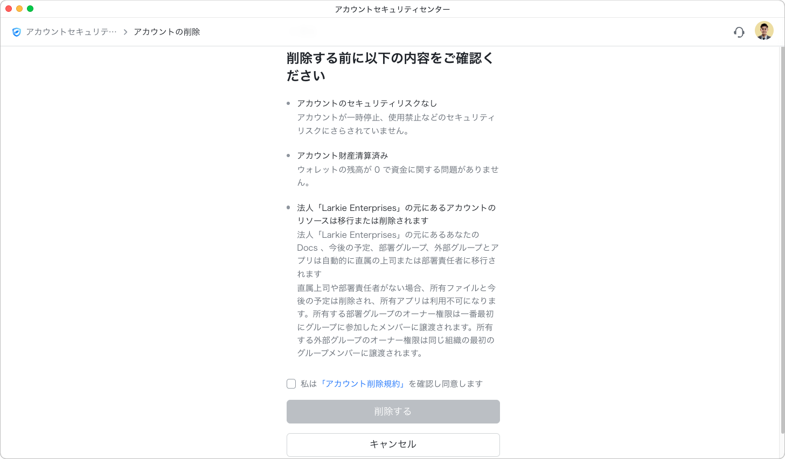Click the を確認し同意します label text
The height and width of the screenshot is (459, 785).
[446, 384]
